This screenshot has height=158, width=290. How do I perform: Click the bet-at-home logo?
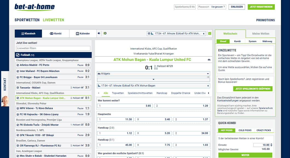tap(34, 7)
